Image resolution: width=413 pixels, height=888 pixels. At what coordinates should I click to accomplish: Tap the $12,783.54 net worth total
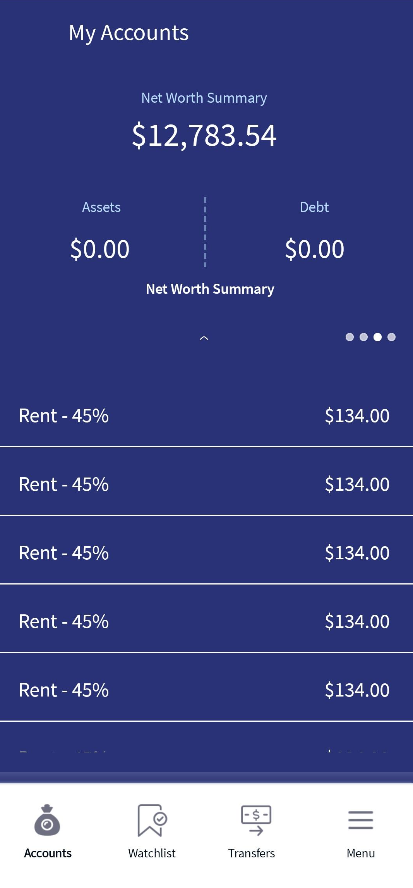point(204,135)
